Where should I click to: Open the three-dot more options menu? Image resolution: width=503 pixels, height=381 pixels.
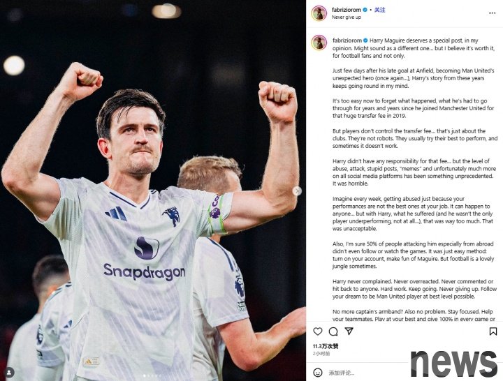pyautogui.click(x=492, y=13)
